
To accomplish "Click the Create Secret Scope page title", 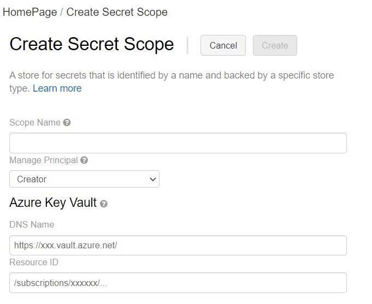I will point(92,44).
